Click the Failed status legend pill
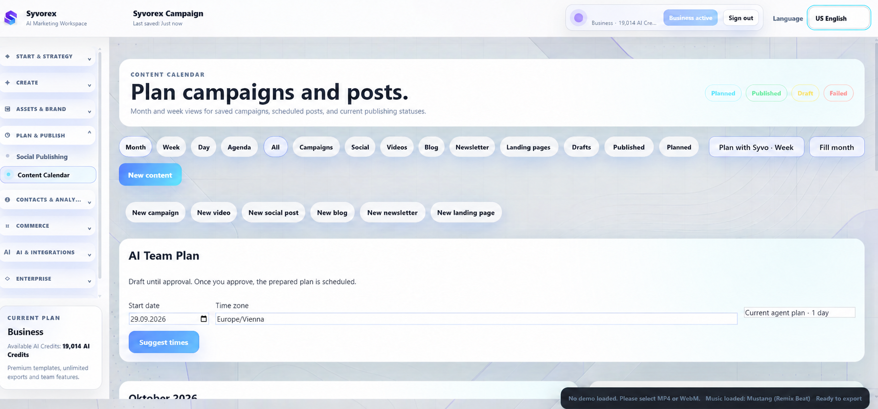Image resolution: width=878 pixels, height=409 pixels. pyautogui.click(x=838, y=93)
